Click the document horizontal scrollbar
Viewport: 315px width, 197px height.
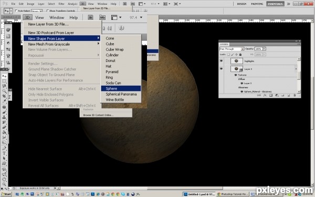pos(185,188)
